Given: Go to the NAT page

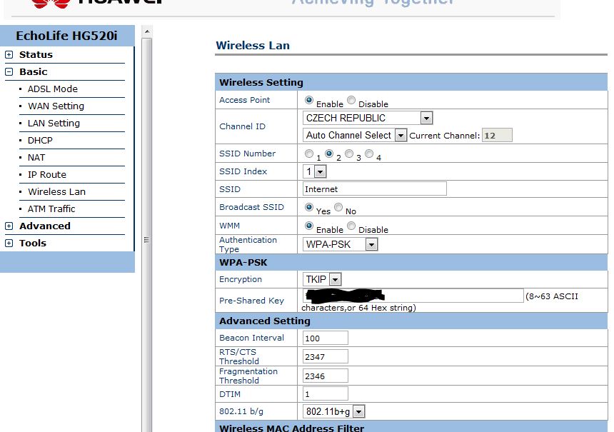Looking at the screenshot, I should click(36, 157).
